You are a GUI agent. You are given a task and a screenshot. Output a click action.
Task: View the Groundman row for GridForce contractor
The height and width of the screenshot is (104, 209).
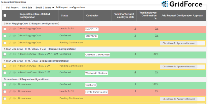[x=14, y=84]
